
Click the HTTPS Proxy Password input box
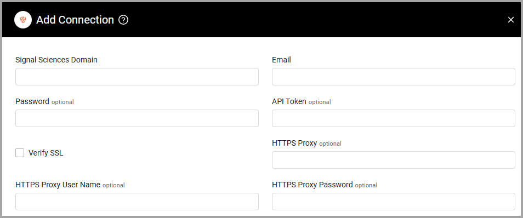[394, 202]
